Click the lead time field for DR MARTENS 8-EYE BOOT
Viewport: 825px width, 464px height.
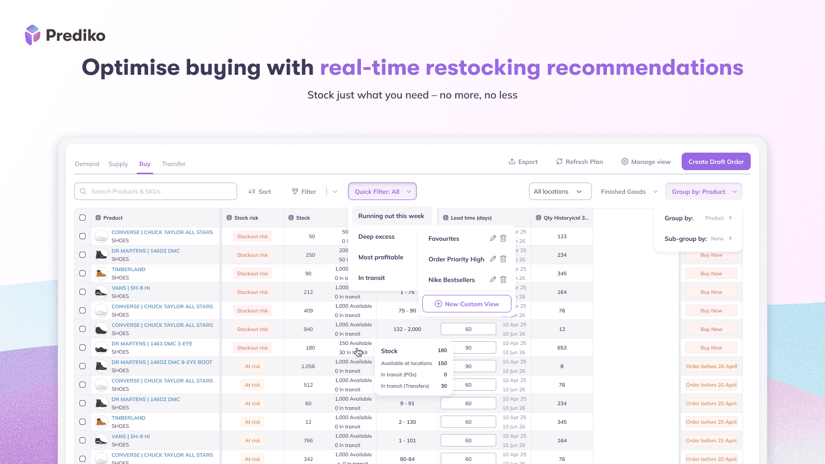click(468, 366)
